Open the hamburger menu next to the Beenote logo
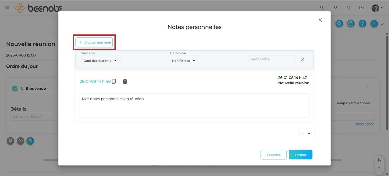Screen dimensions: 389x176 (7, 8)
